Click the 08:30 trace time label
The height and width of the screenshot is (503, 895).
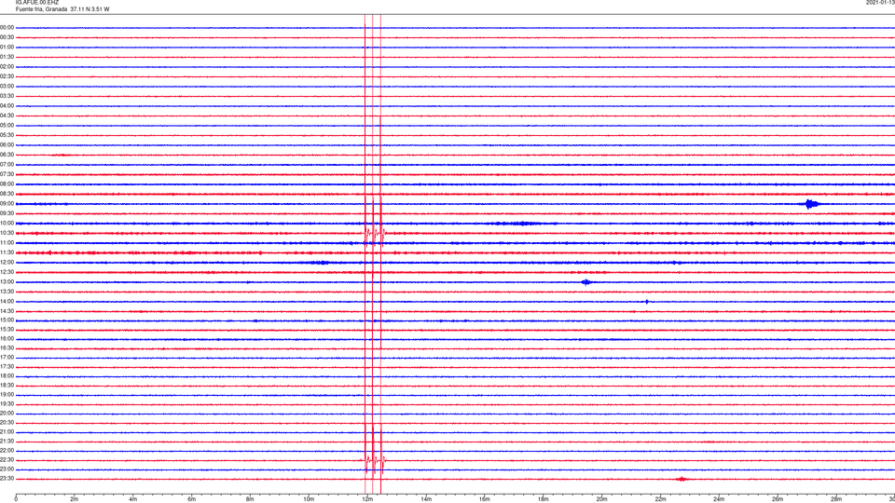tap(7, 194)
